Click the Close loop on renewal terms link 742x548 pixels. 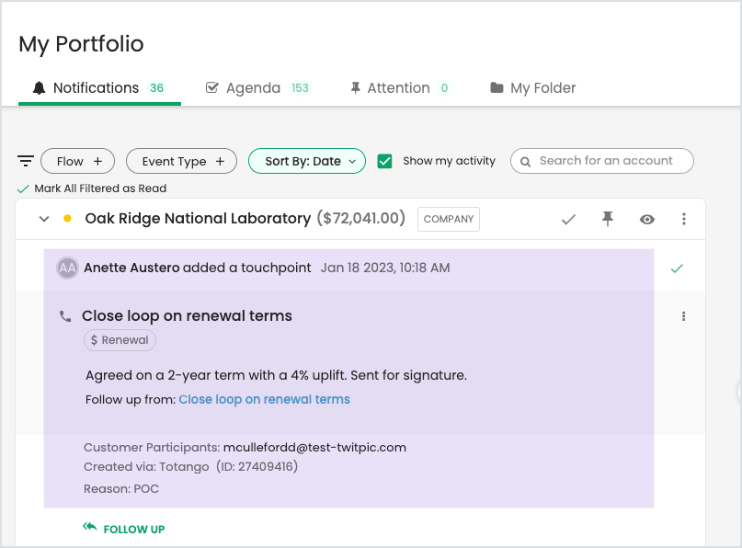click(264, 399)
